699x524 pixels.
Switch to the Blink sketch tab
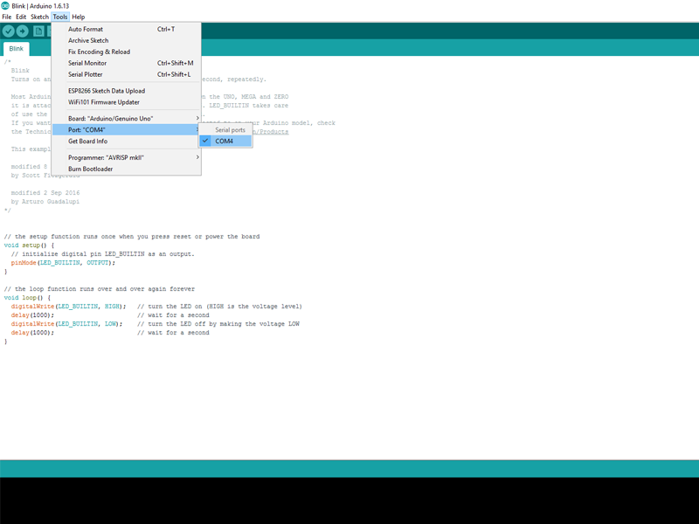pos(16,49)
